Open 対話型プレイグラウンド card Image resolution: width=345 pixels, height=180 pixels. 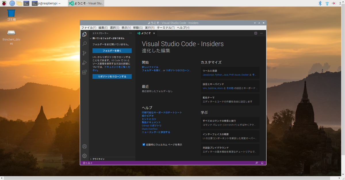pos(230,150)
